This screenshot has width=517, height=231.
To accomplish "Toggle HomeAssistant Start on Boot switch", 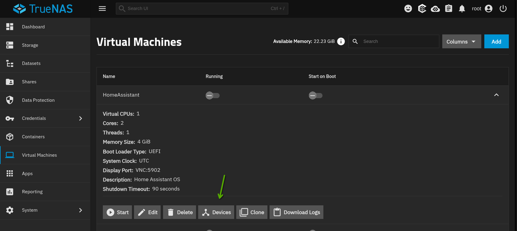I will [316, 95].
